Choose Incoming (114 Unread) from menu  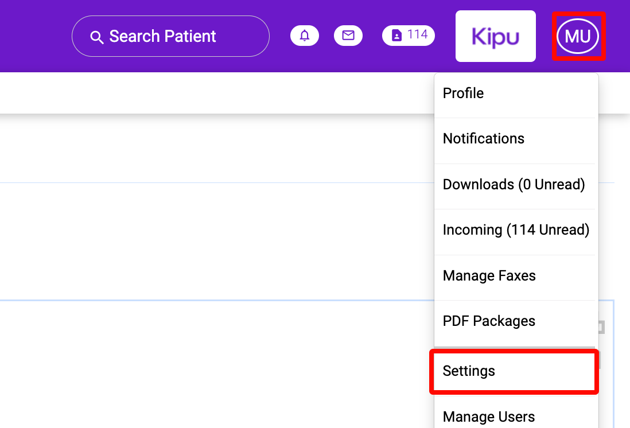(516, 230)
